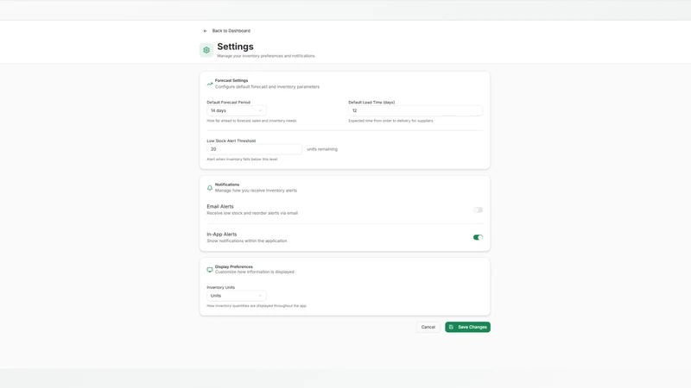Click the Settings gear icon
Screen dimensions: 691x388
(x=206, y=50)
